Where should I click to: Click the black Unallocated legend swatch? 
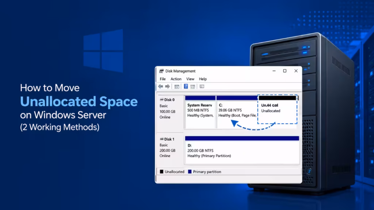tap(161, 172)
